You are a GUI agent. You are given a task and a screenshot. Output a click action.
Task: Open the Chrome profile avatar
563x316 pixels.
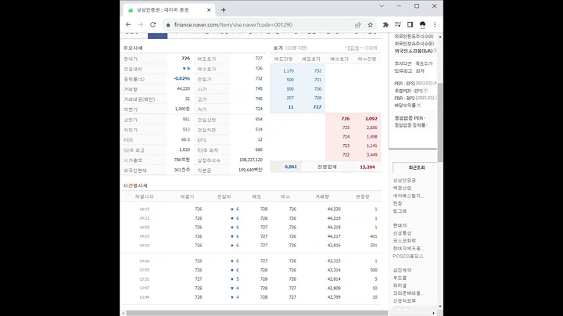coord(422,24)
